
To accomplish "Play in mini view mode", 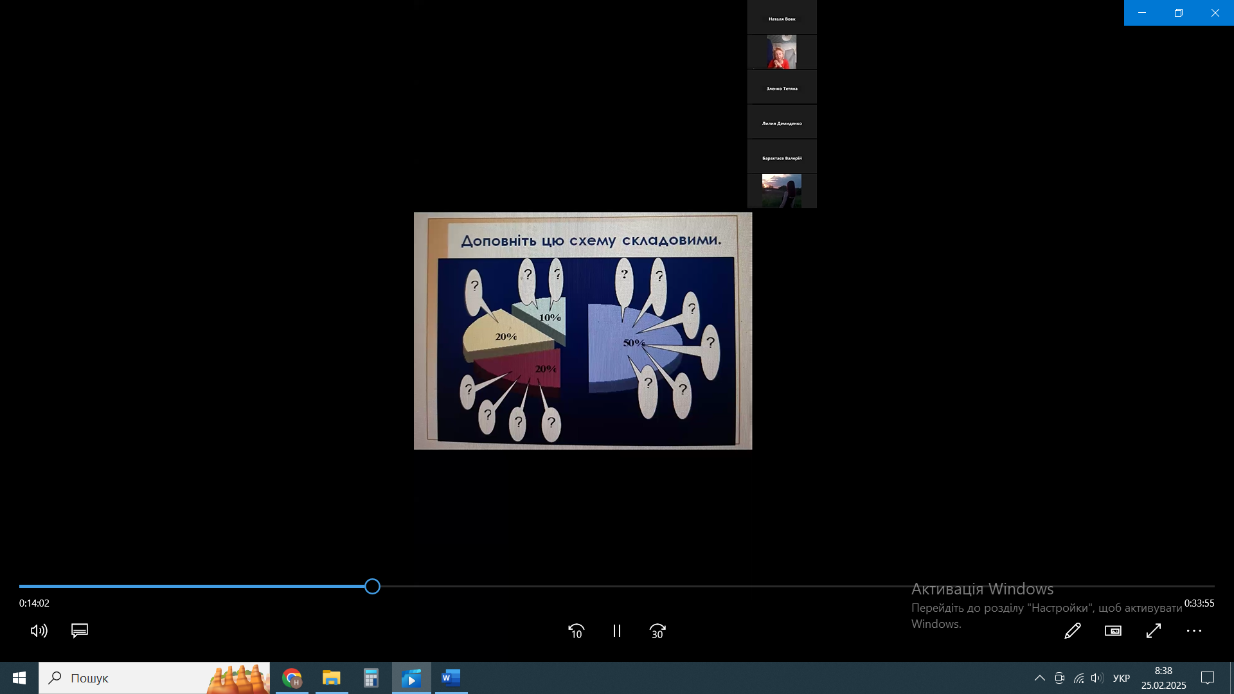I will (1113, 631).
